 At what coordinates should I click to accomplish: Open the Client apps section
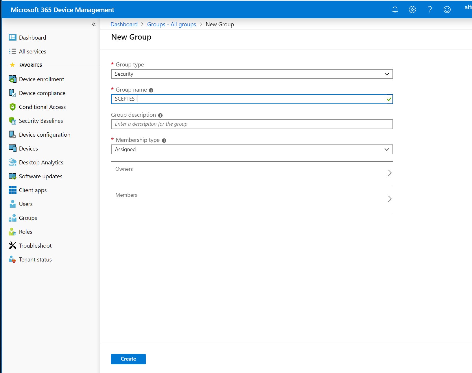(32, 190)
